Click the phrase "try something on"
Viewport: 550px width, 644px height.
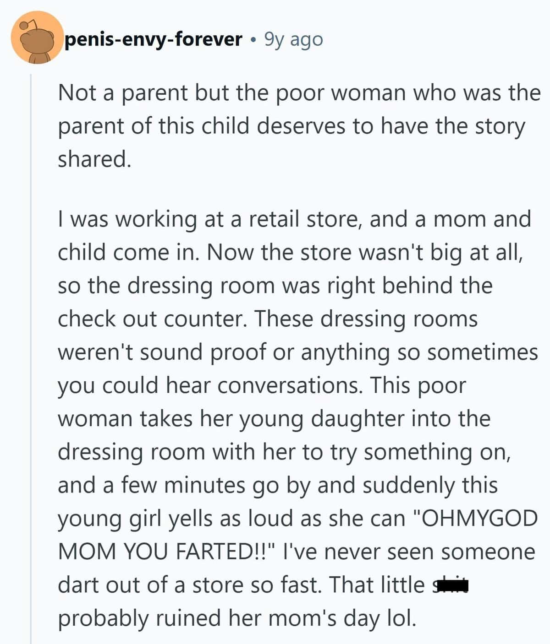coord(419,452)
